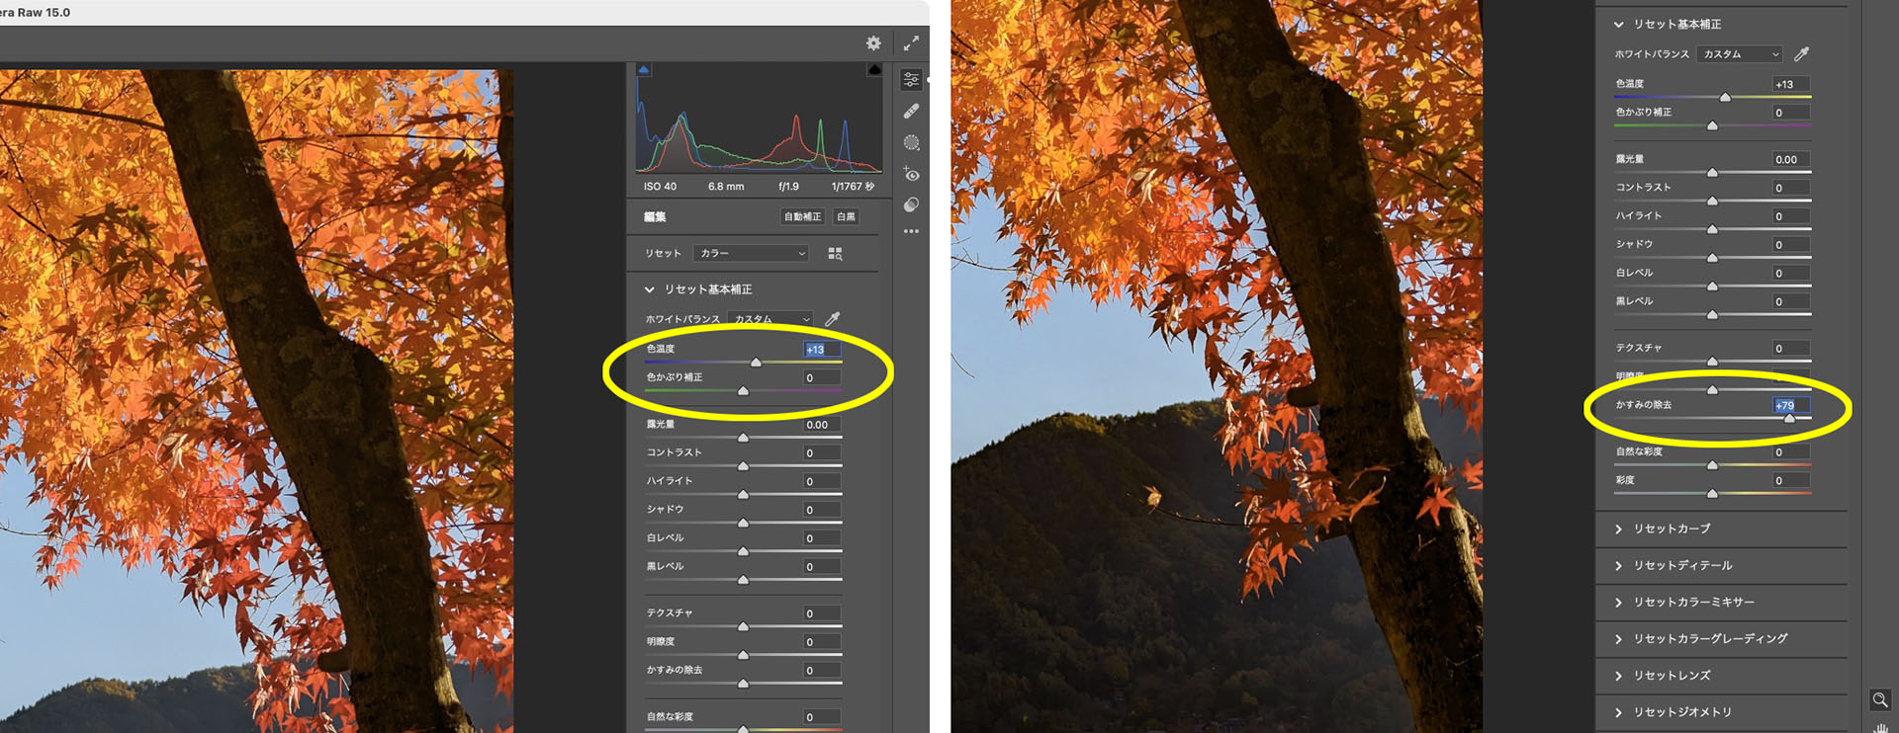Select the Hand tool icon
The width and height of the screenshot is (1899, 733).
[1880, 727]
